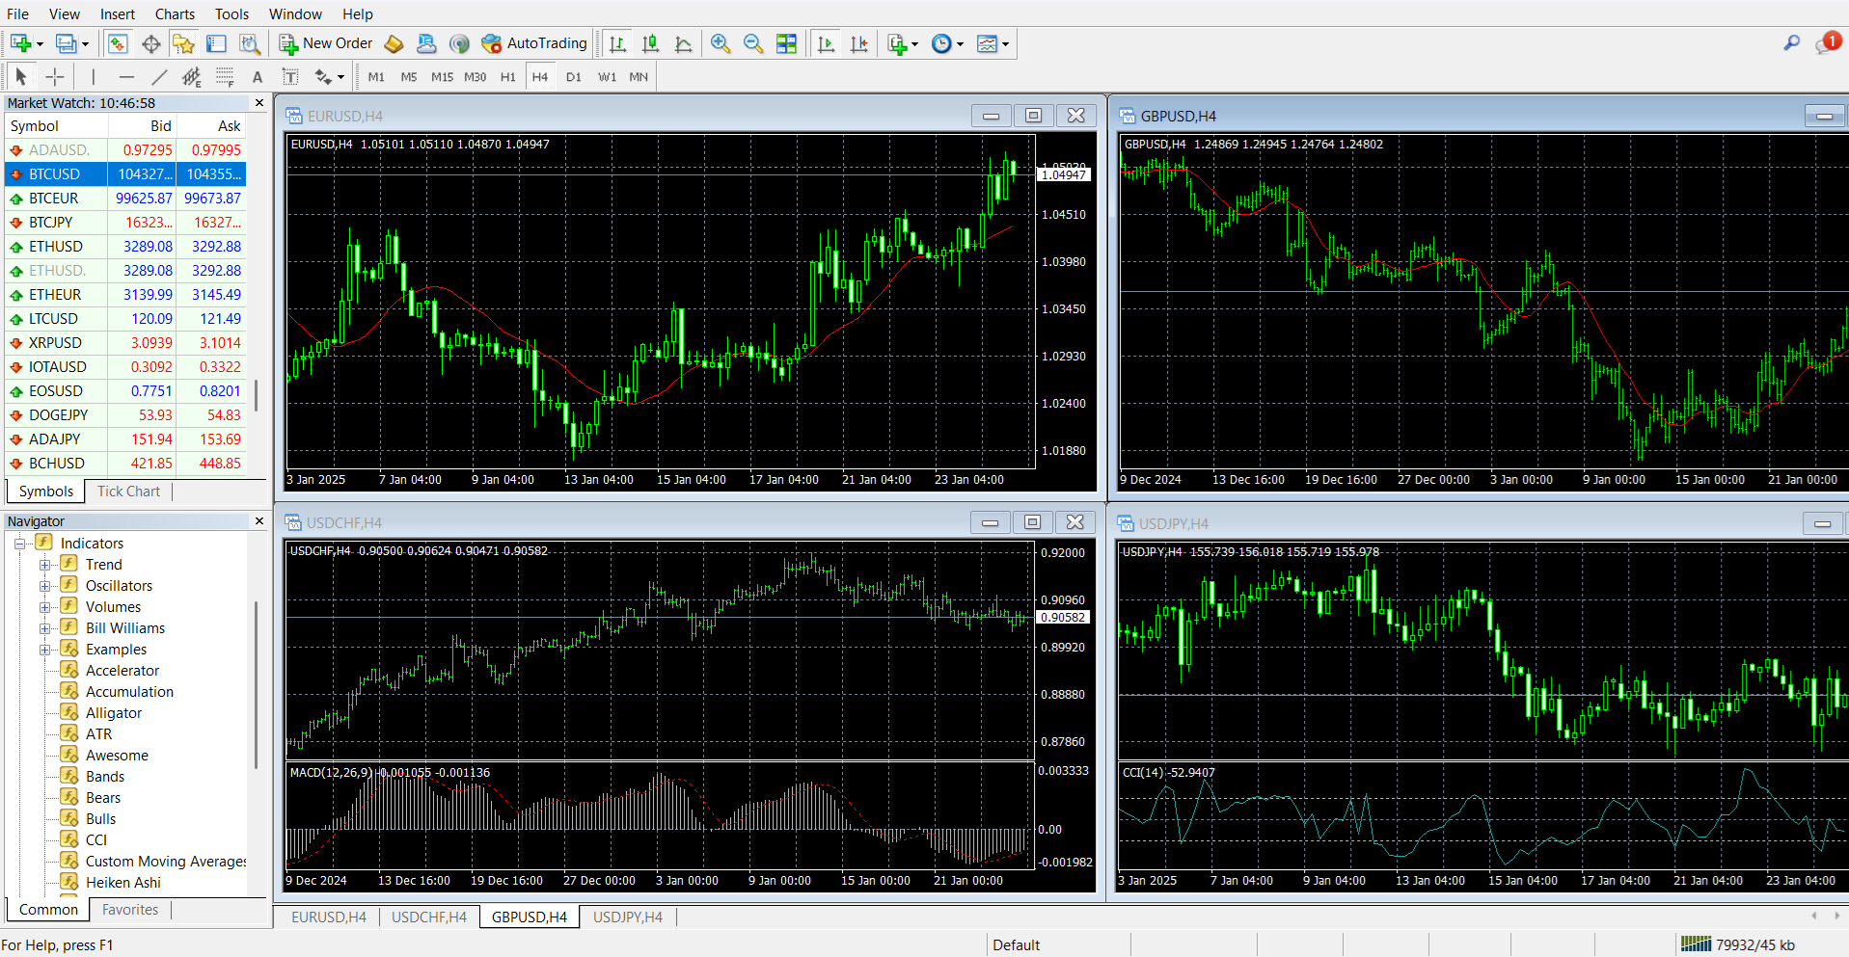Select Heiken Ashi indicator in Navigator
The image size is (1849, 957).
click(x=123, y=883)
